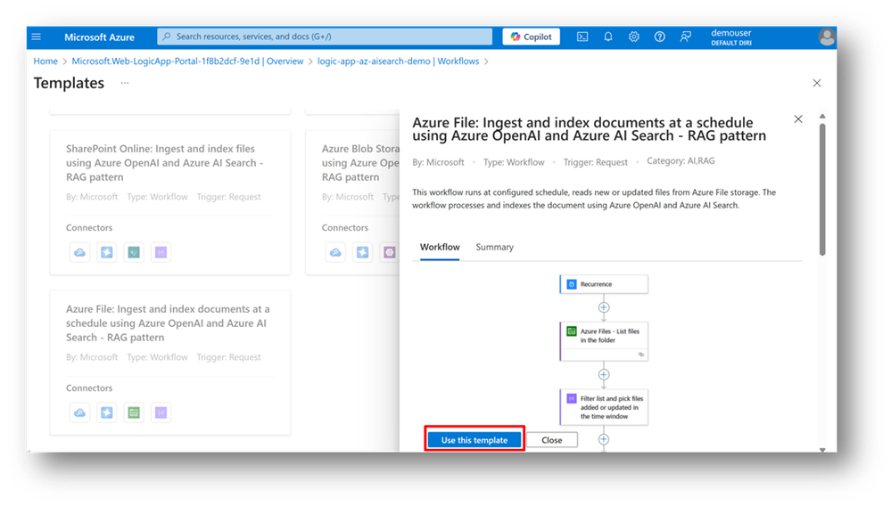The width and height of the screenshot is (891, 506).
Task: Click the detail panel template title heading
Action: [589, 129]
